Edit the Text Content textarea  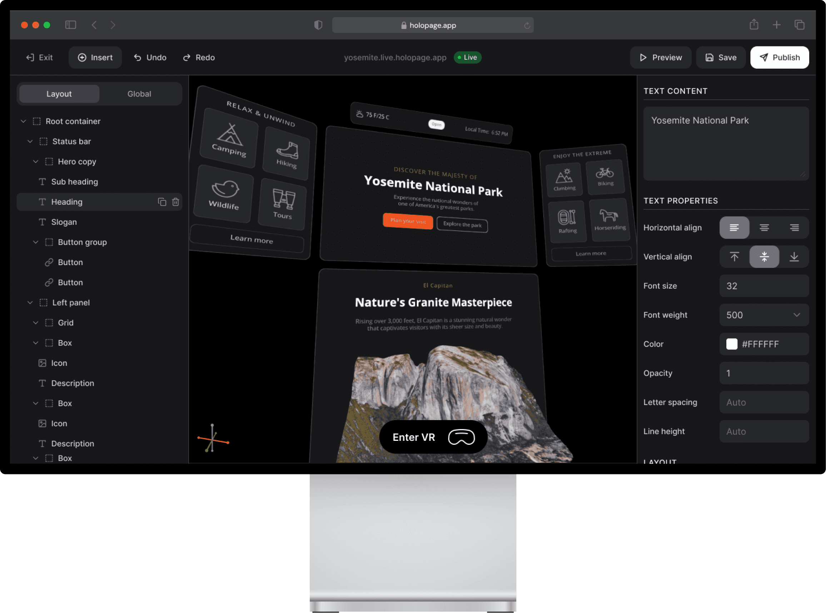[x=726, y=144]
